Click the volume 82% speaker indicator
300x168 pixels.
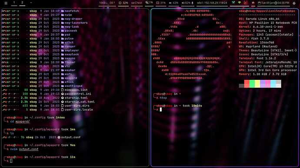186,3
